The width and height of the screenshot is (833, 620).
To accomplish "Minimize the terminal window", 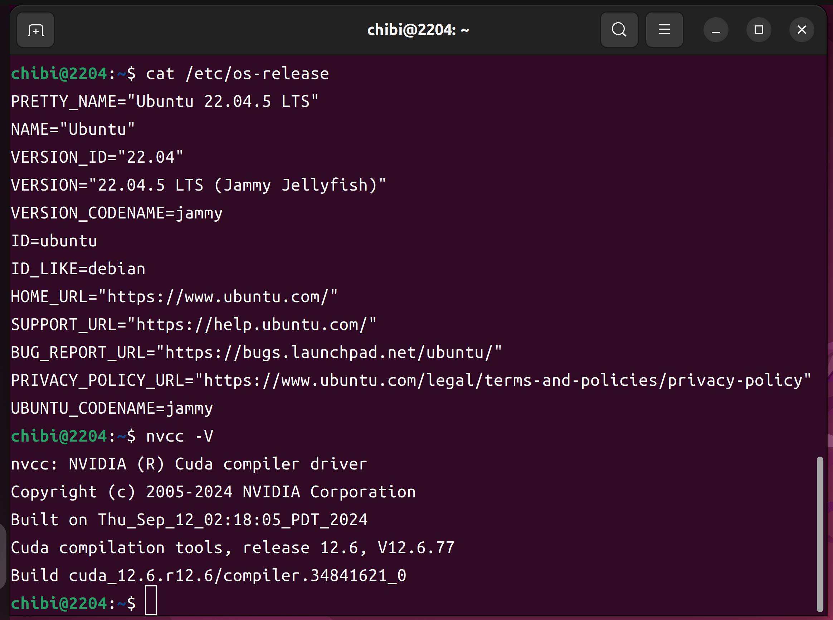I will coord(716,30).
